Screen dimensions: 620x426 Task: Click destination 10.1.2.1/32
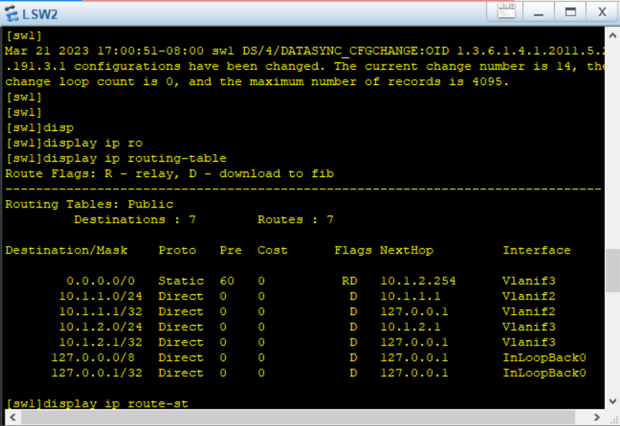pos(100,342)
